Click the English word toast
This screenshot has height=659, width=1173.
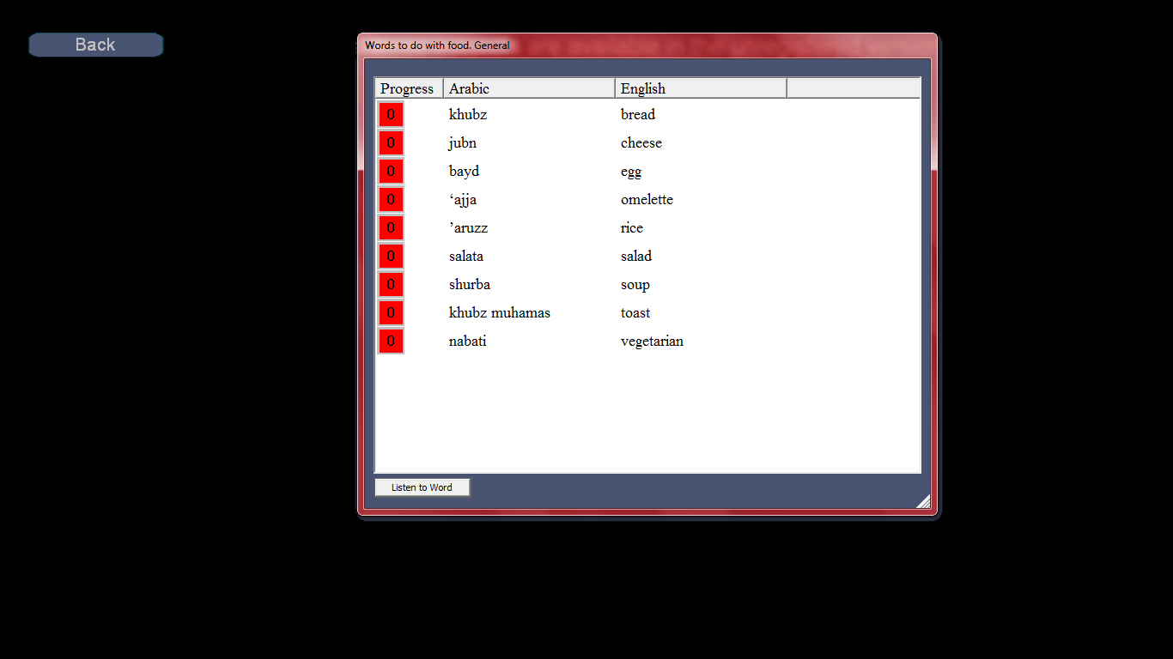coord(635,312)
